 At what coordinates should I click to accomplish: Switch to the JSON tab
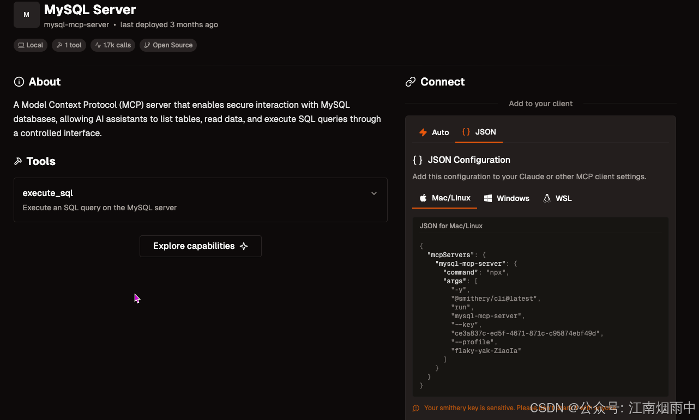[x=479, y=132]
